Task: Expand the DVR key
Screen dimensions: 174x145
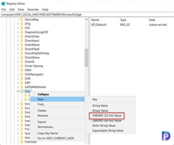Action: click(x=18, y=79)
